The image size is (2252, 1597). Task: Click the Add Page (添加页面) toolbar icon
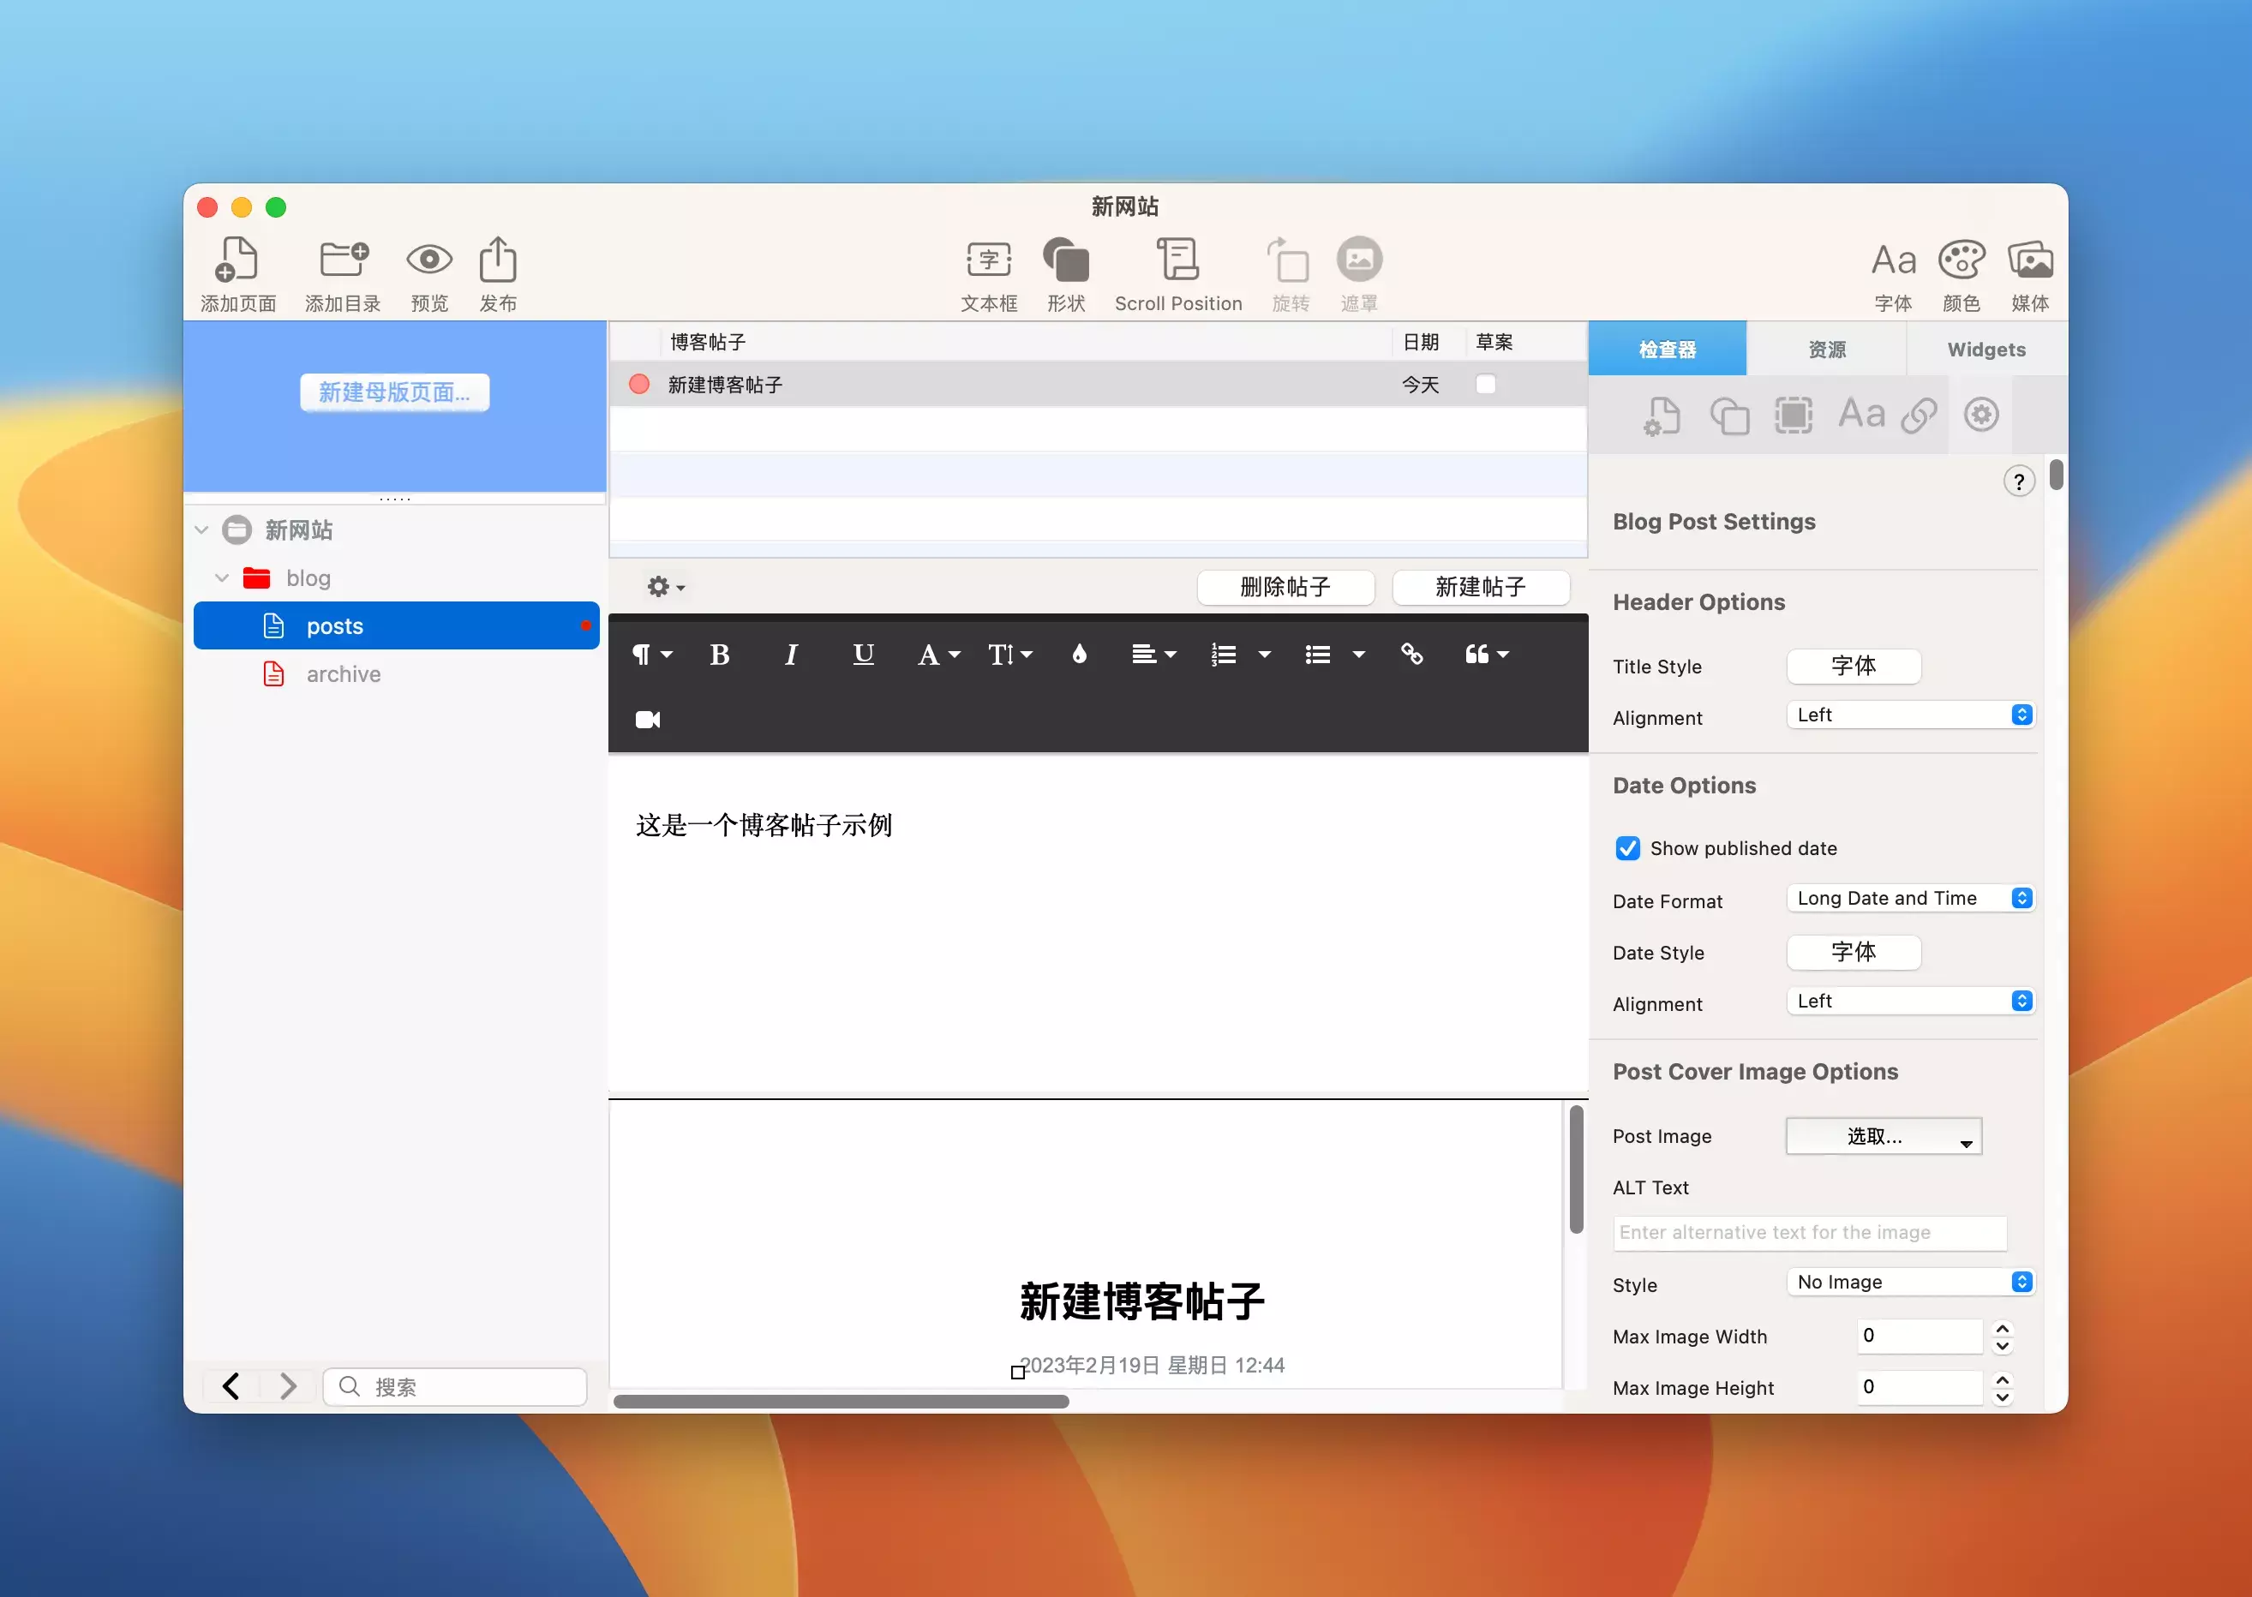(x=237, y=260)
